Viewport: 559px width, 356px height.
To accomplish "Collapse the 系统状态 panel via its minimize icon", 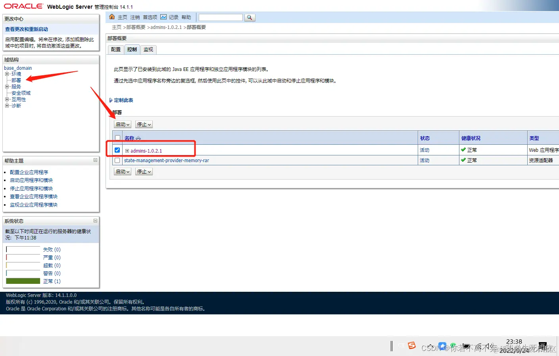I will (x=95, y=220).
